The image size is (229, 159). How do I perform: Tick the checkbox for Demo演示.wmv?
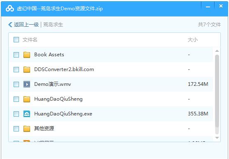pos(16,84)
